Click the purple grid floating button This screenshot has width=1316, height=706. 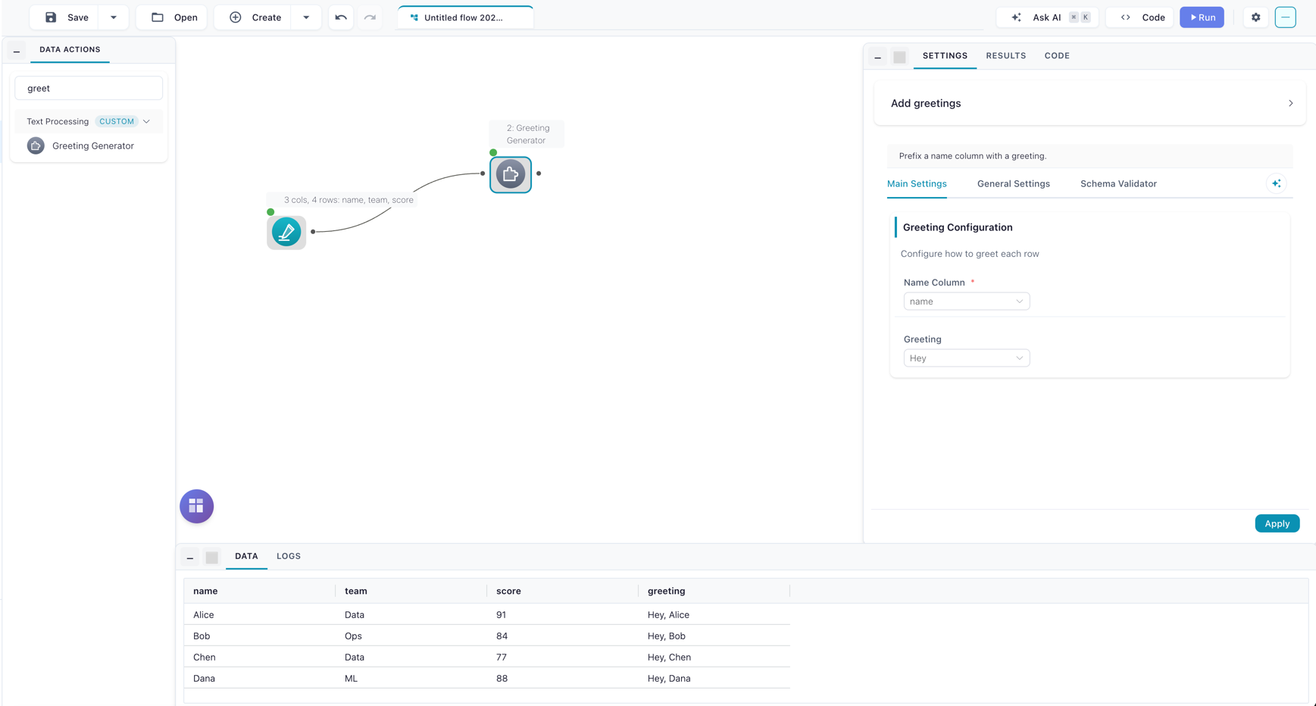197,506
